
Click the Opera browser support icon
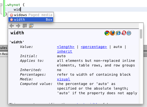[x=124, y=33]
